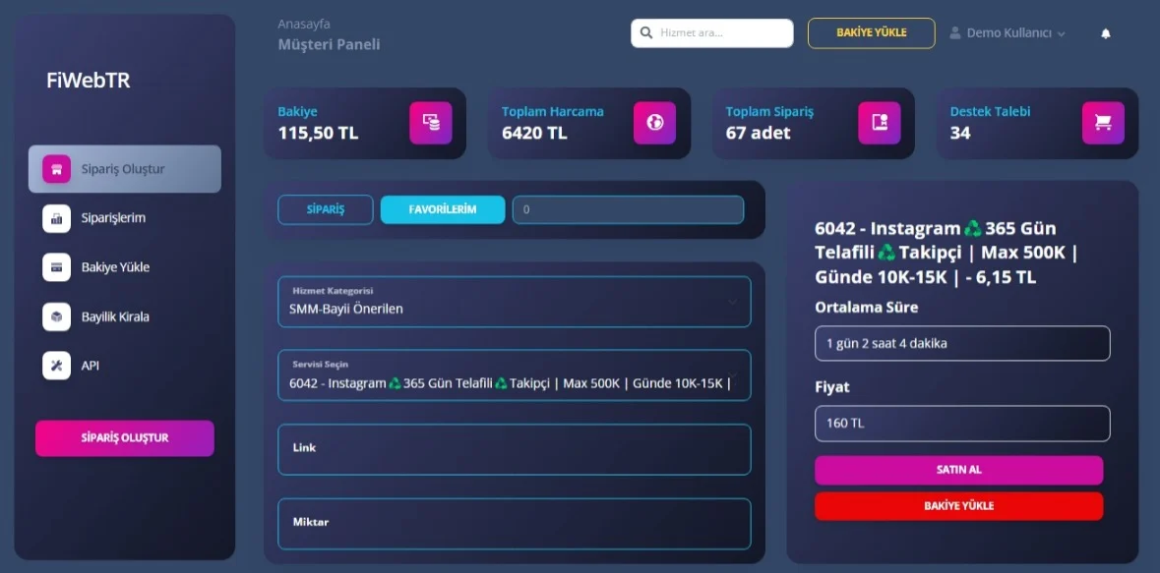Image resolution: width=1160 pixels, height=573 pixels.
Task: Click the Miktar input field
Action: (515, 524)
